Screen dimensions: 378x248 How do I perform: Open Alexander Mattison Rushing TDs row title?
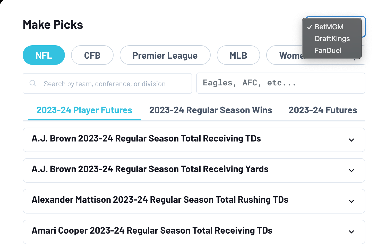[x=160, y=200]
